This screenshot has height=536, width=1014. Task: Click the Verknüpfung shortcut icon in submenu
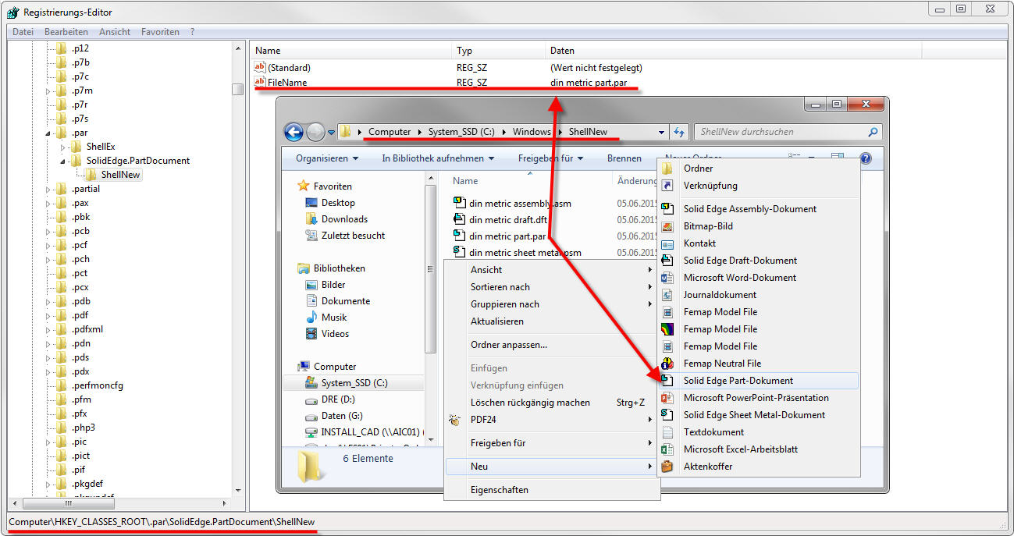(667, 186)
